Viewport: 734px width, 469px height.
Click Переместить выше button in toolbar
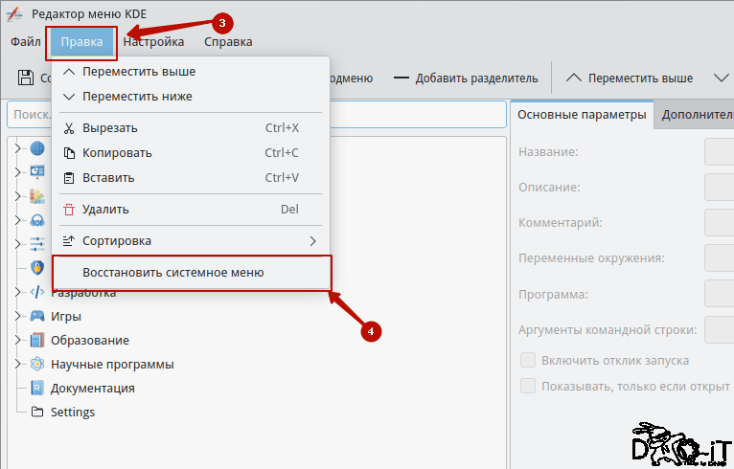(630, 78)
